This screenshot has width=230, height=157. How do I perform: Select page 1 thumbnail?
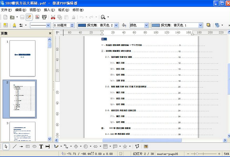pos(22,58)
